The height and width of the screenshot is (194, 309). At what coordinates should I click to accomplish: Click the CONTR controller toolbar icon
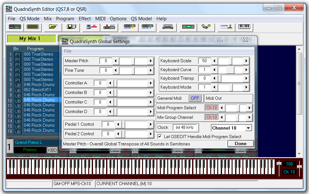click(226, 27)
